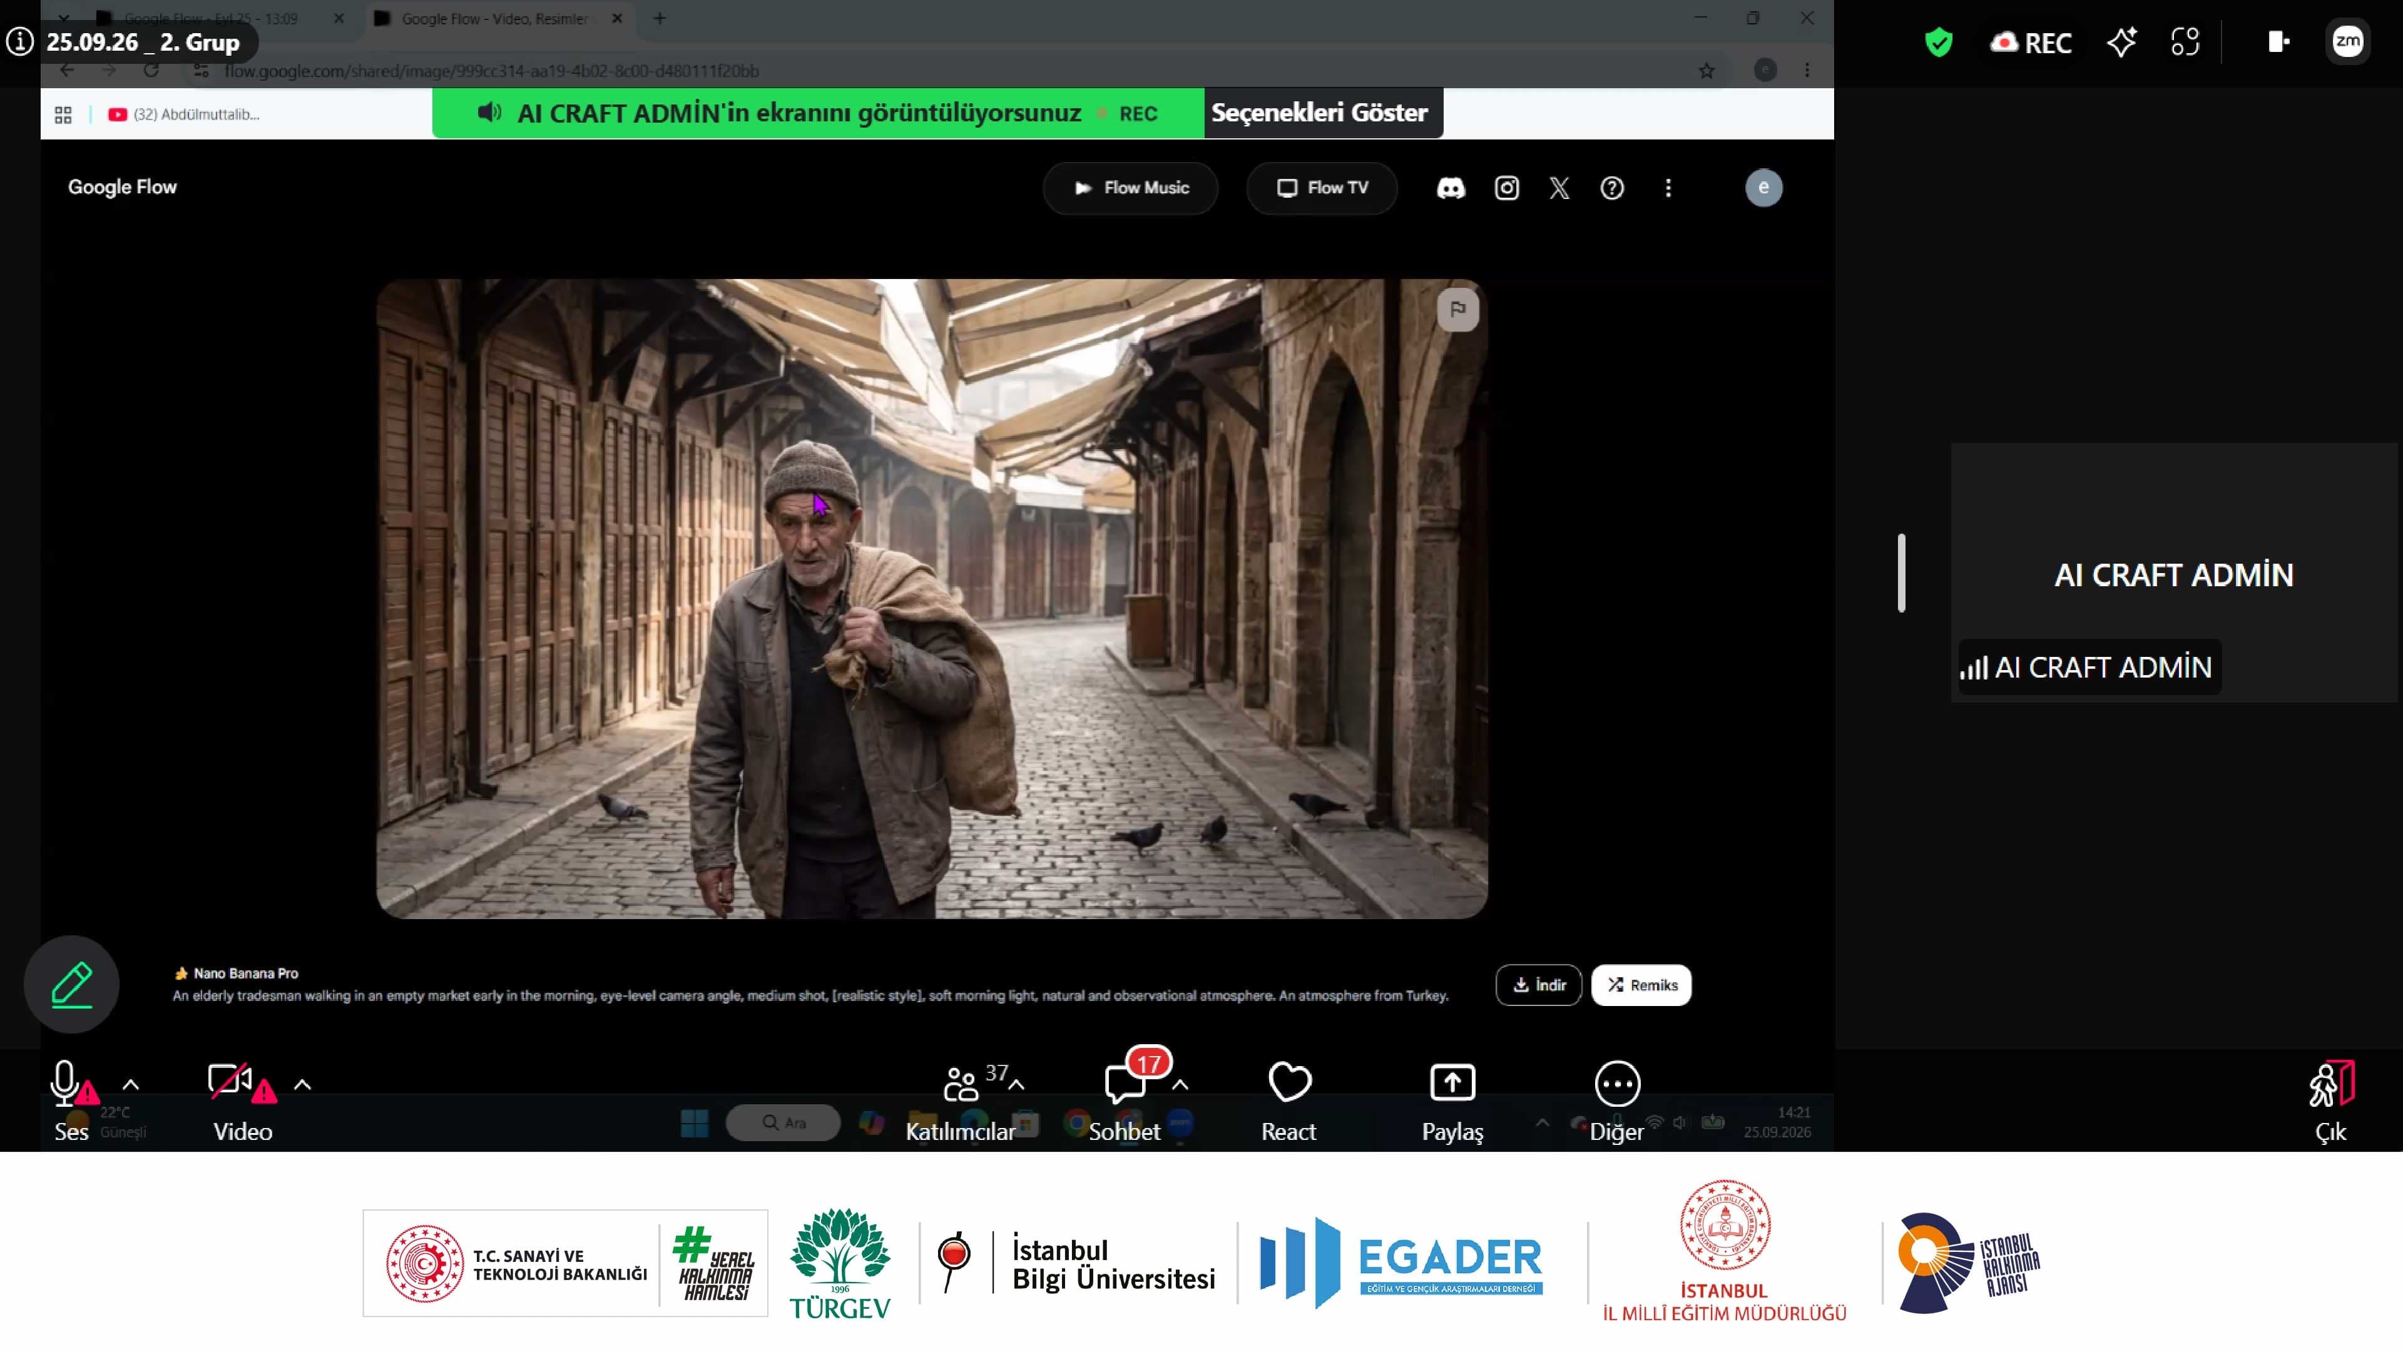The image size is (2403, 1352).
Task: Click the user avatar 'e' in Google Flow
Action: (x=1763, y=188)
